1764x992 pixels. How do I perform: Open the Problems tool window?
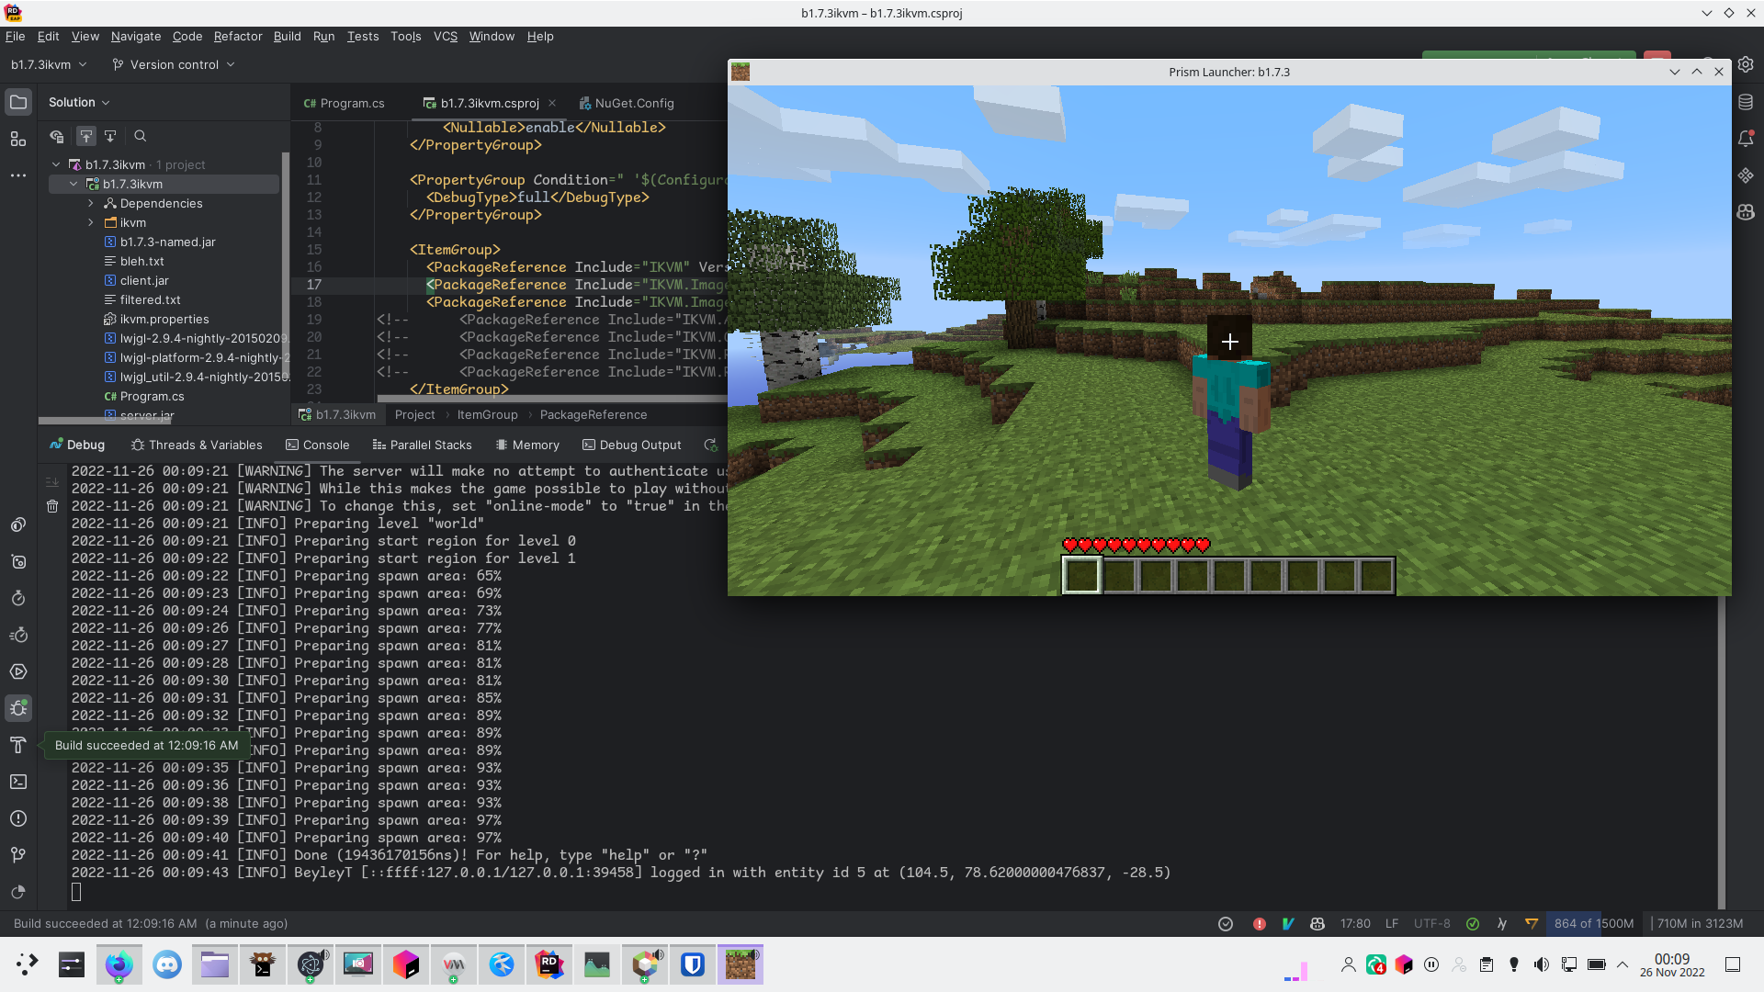(18, 818)
